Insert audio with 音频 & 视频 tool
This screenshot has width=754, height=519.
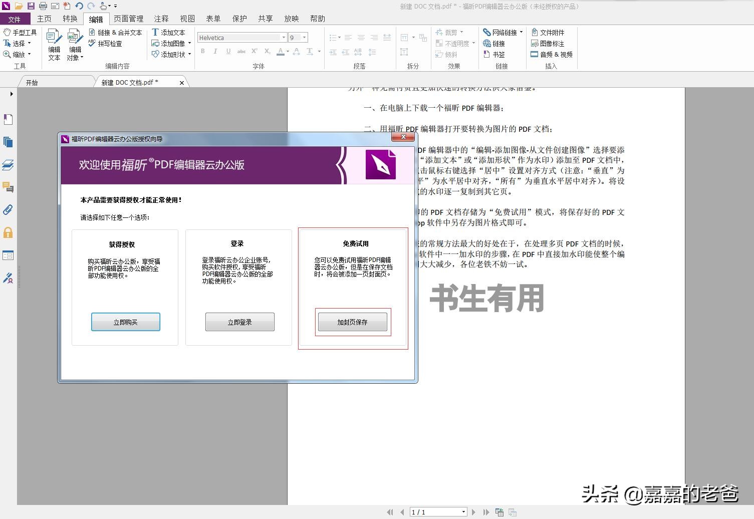point(552,55)
